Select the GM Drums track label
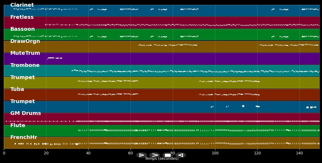 (25, 113)
